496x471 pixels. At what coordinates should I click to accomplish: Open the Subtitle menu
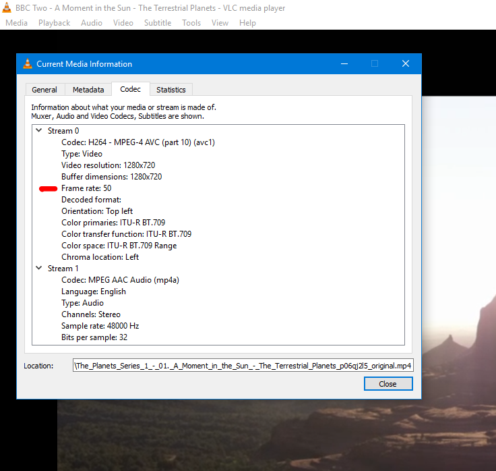pos(157,23)
